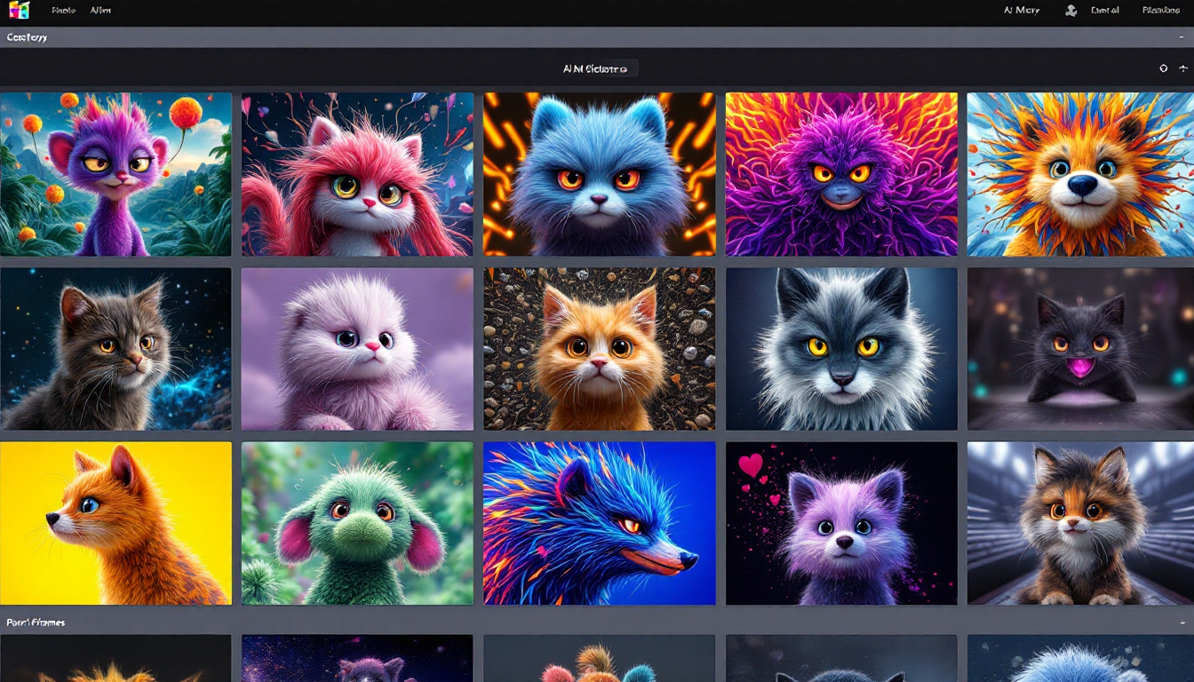Open the blue cat with fiery background
Image resolution: width=1194 pixels, height=682 pixels.
599,174
